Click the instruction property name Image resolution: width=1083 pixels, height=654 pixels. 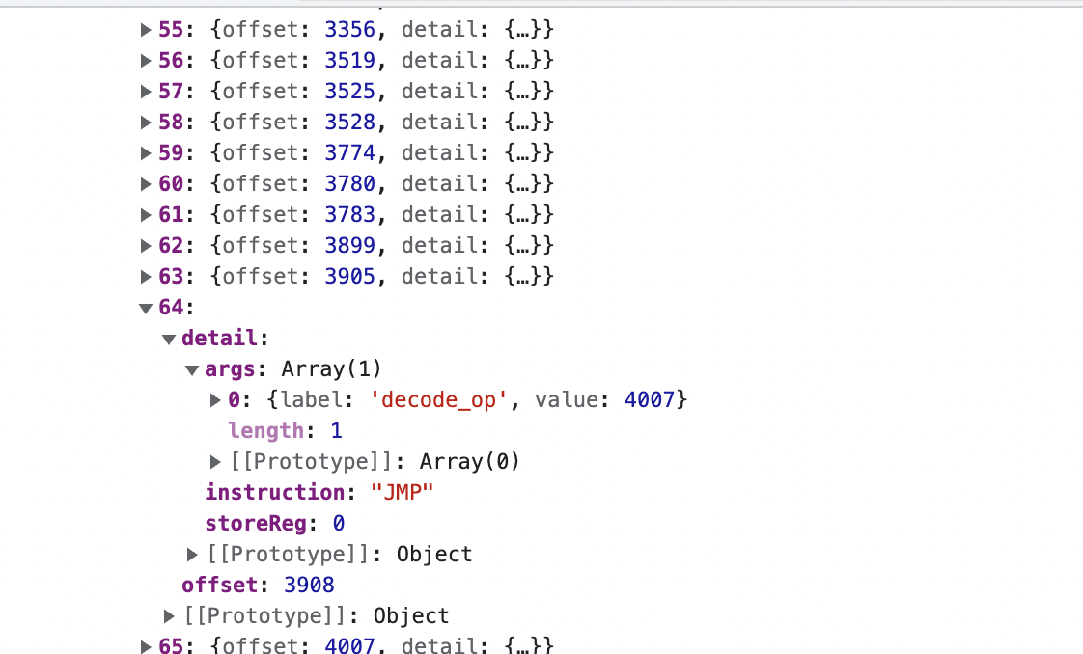[x=276, y=493]
